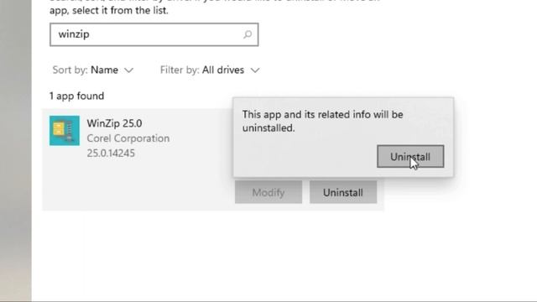537x302 pixels.
Task: Select the WinZip 25.0 app name
Action: tap(114, 123)
